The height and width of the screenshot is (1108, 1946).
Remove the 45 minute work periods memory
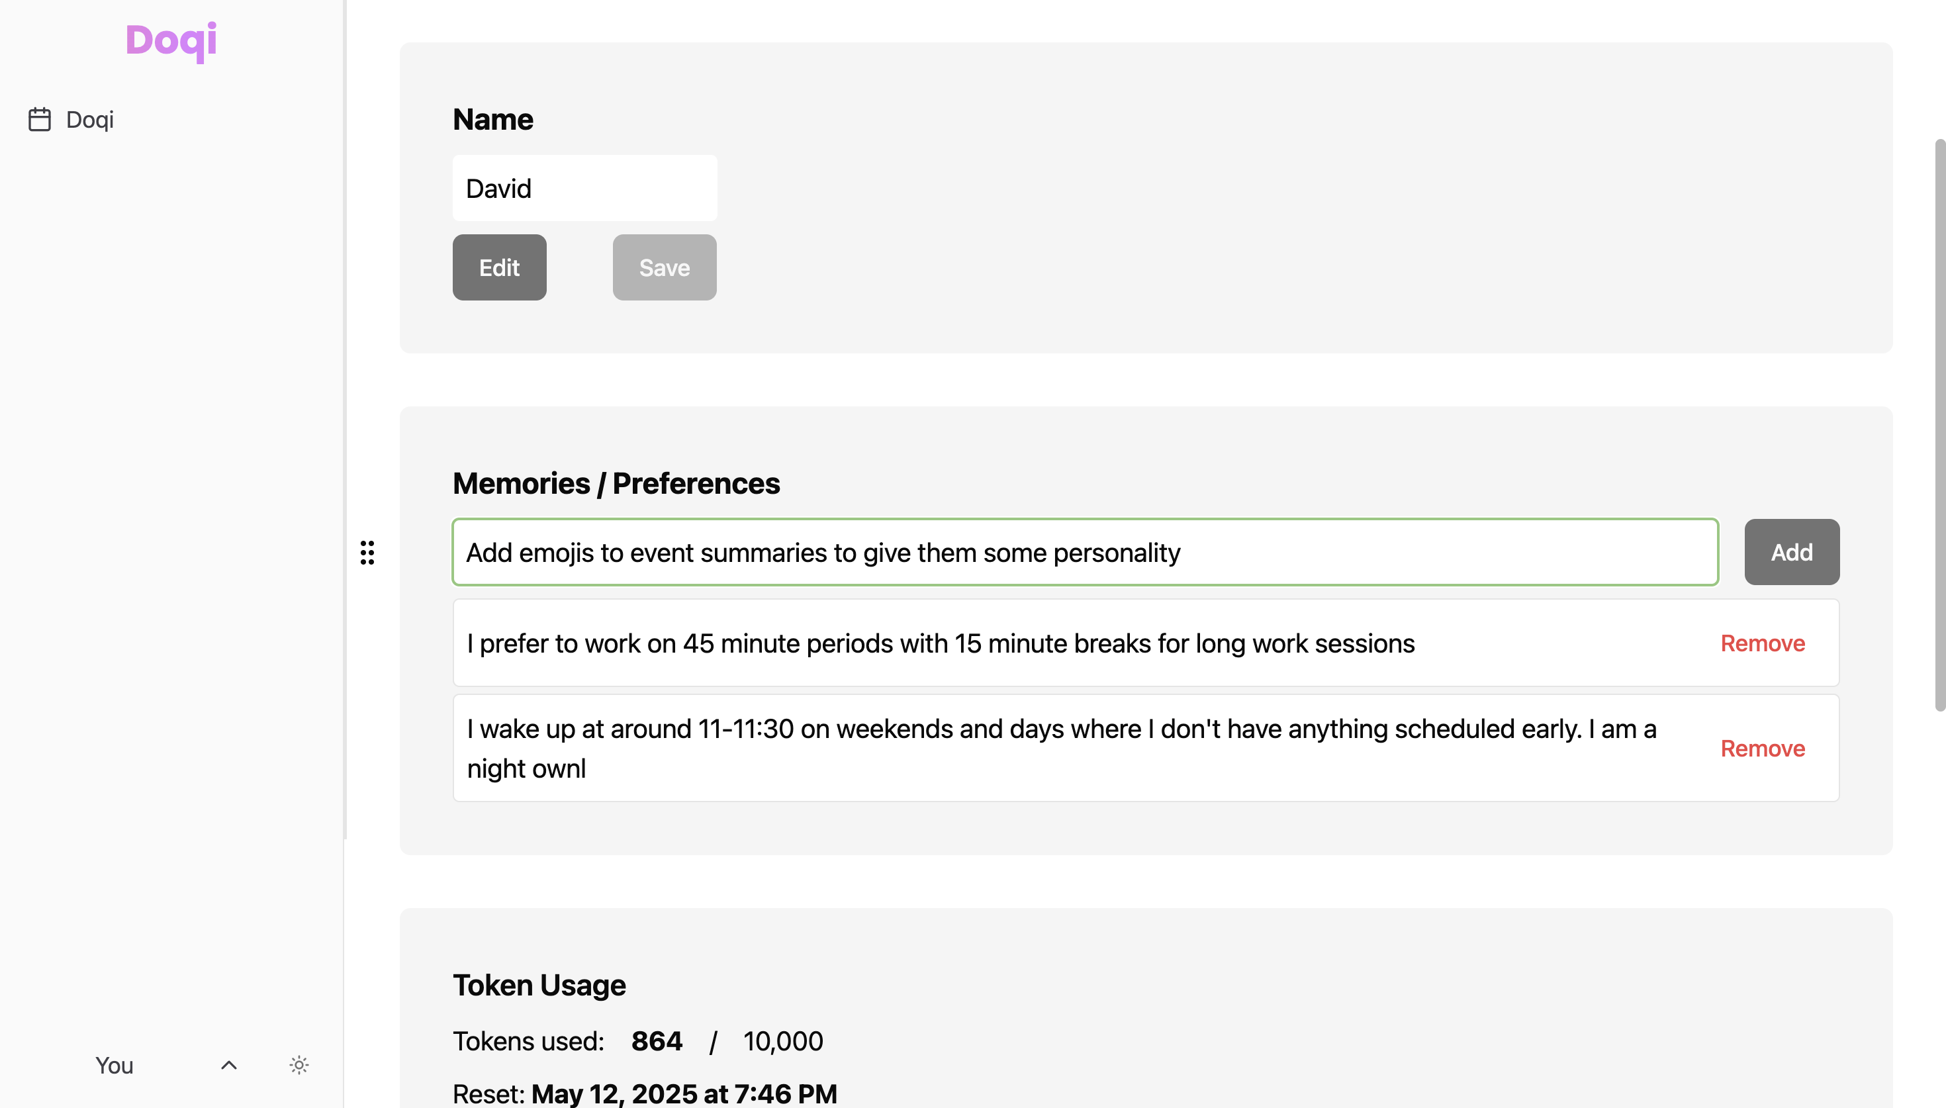pyautogui.click(x=1762, y=644)
